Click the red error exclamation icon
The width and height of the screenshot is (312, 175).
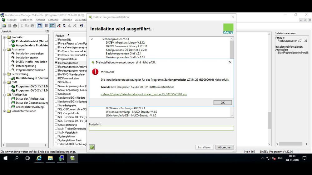click(x=95, y=72)
